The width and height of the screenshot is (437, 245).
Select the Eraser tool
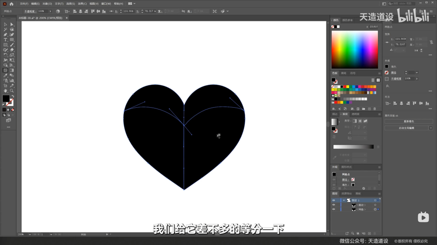12,50
